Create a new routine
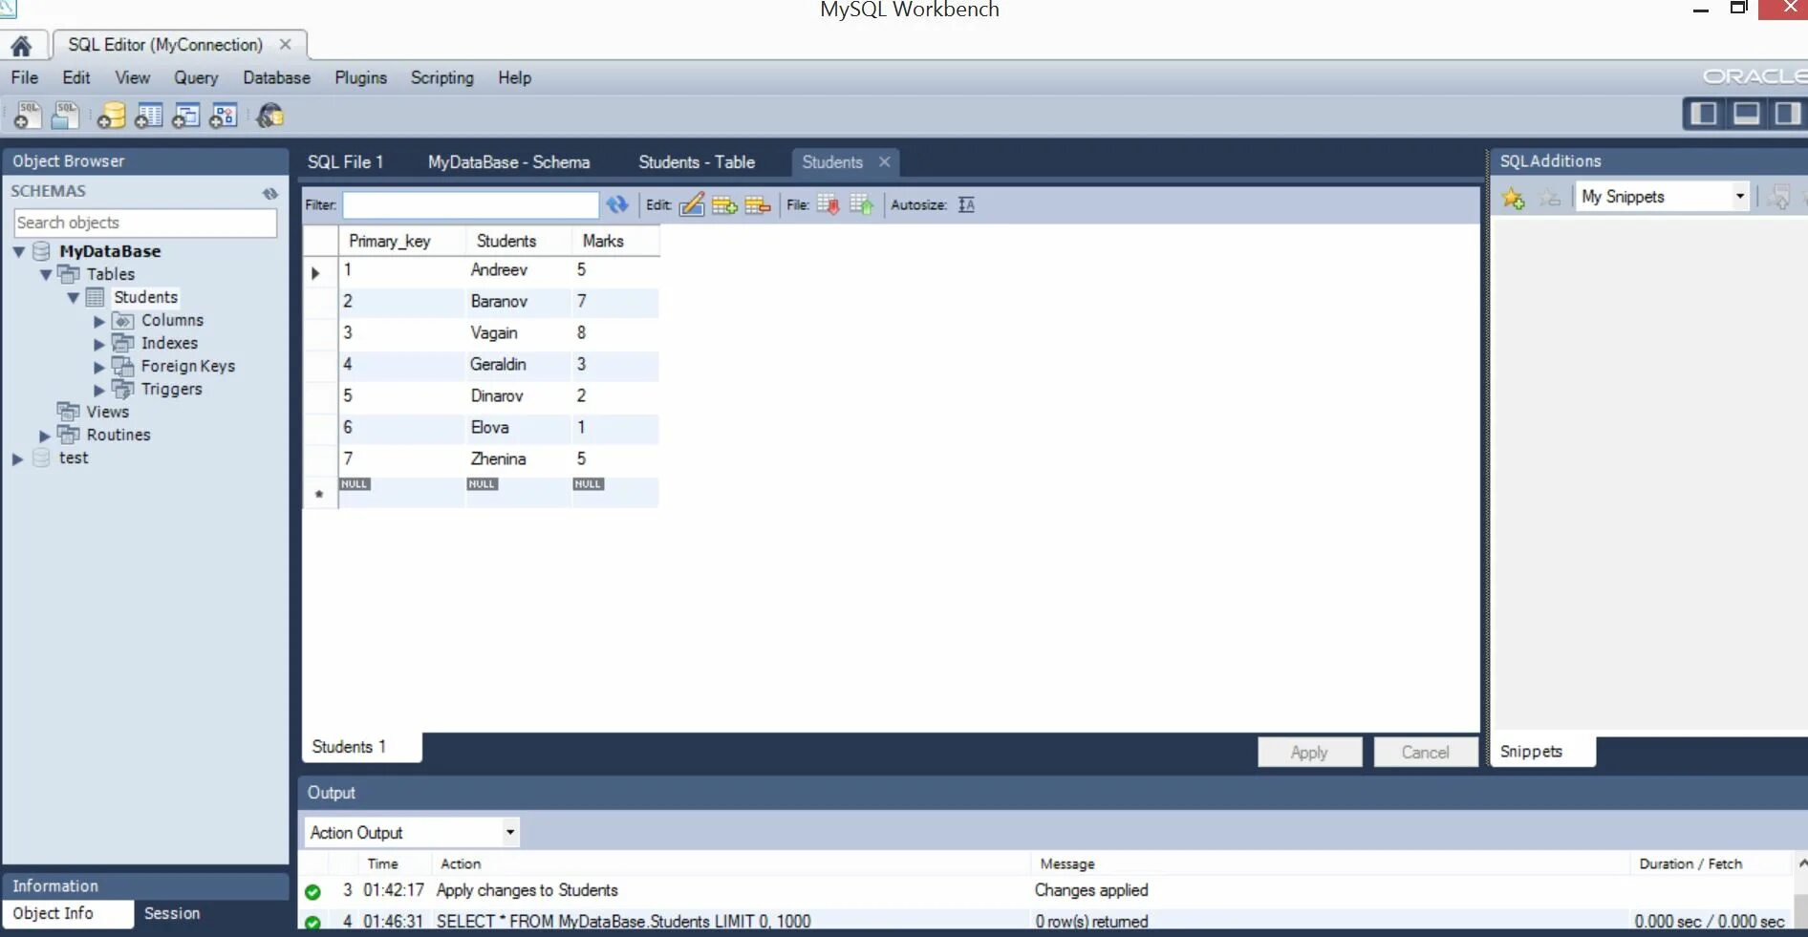1808x937 pixels. [x=223, y=116]
